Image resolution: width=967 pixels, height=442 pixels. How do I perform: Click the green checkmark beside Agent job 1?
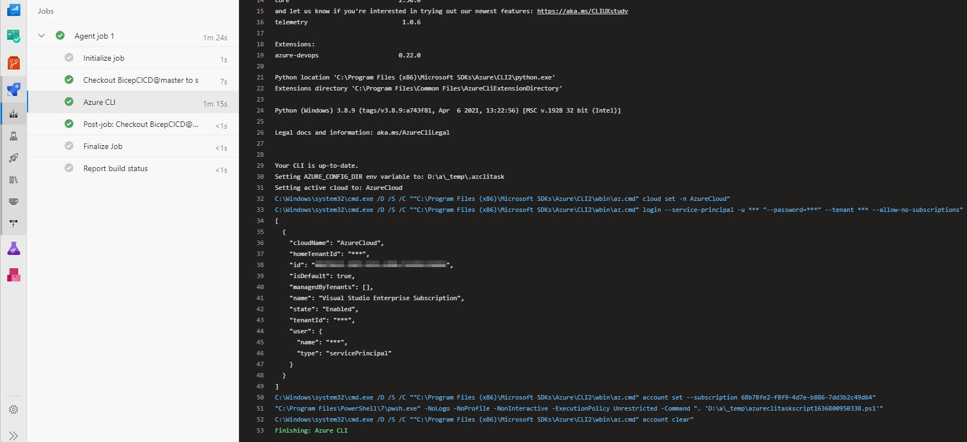(x=60, y=35)
